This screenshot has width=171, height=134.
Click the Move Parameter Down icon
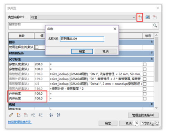pyautogui.click(x=40, y=115)
